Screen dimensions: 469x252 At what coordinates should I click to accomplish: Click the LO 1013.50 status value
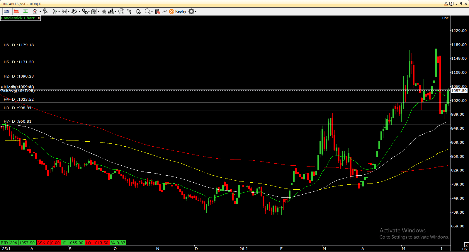click(x=101, y=243)
